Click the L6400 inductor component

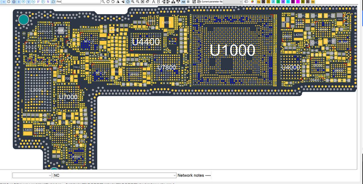(28, 130)
